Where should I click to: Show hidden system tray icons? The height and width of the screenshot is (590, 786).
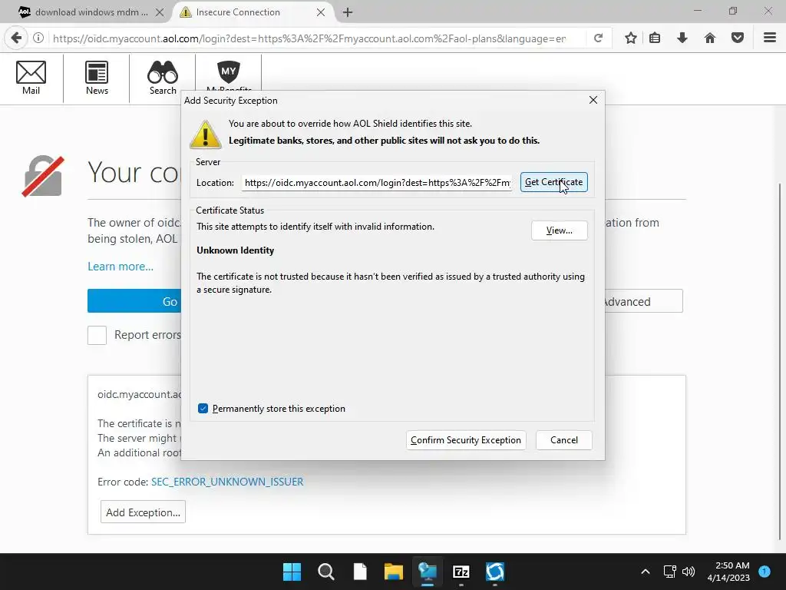646,572
